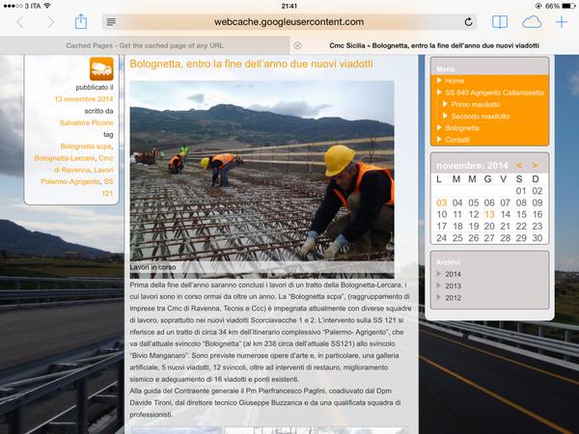Tap the webcache URL address field
The image size is (579, 434).
[289, 21]
